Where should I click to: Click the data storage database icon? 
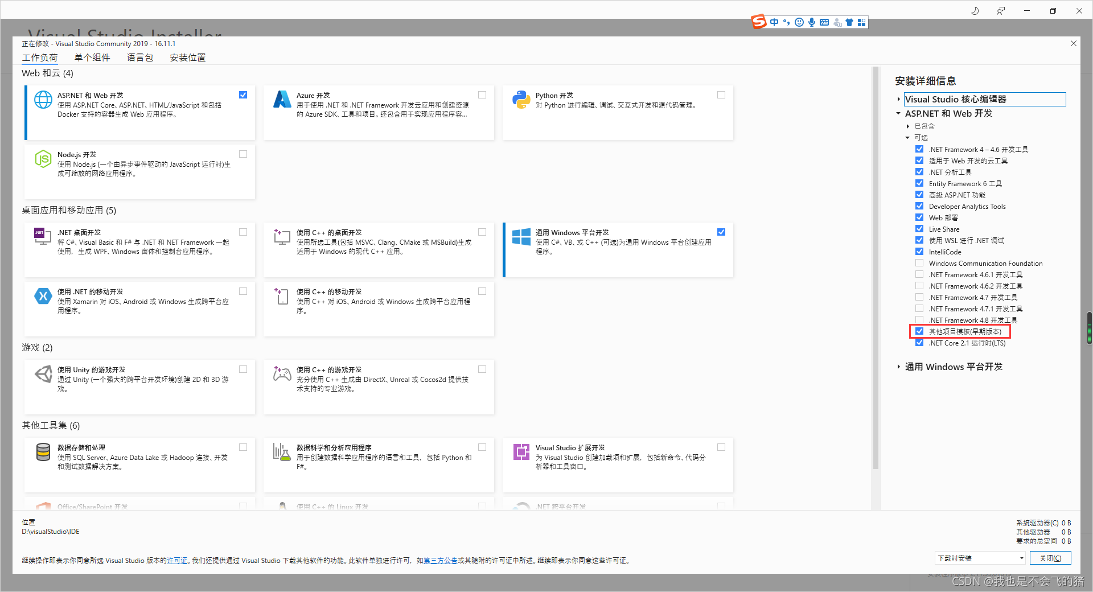pyautogui.click(x=43, y=452)
